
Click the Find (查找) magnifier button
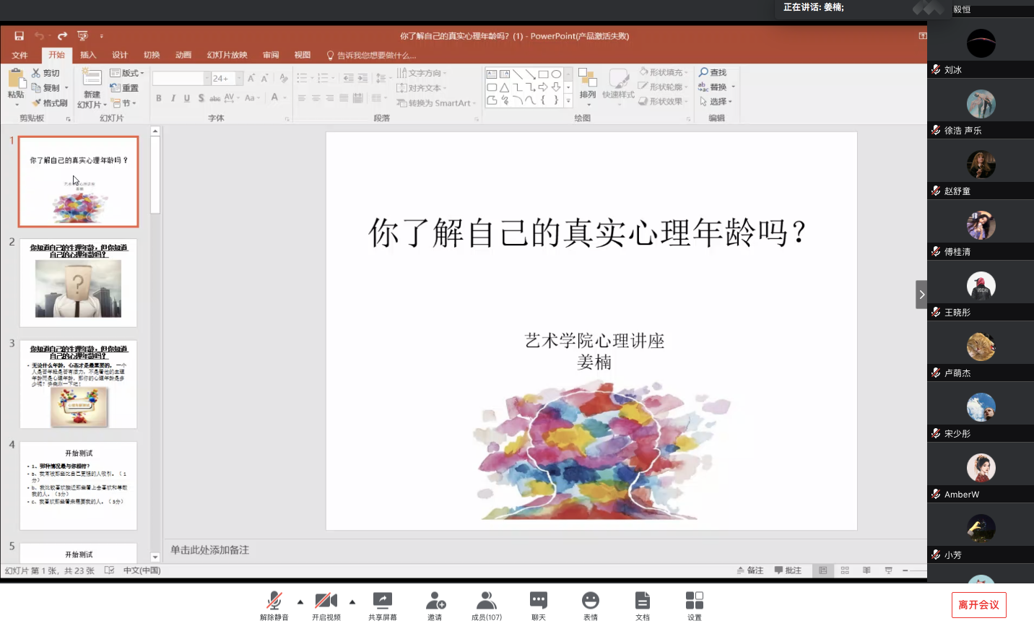[x=713, y=72]
